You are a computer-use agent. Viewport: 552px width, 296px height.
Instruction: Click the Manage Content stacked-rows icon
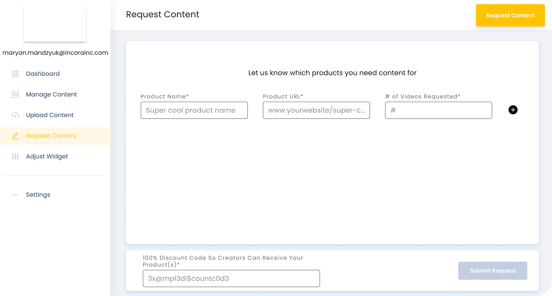click(15, 95)
